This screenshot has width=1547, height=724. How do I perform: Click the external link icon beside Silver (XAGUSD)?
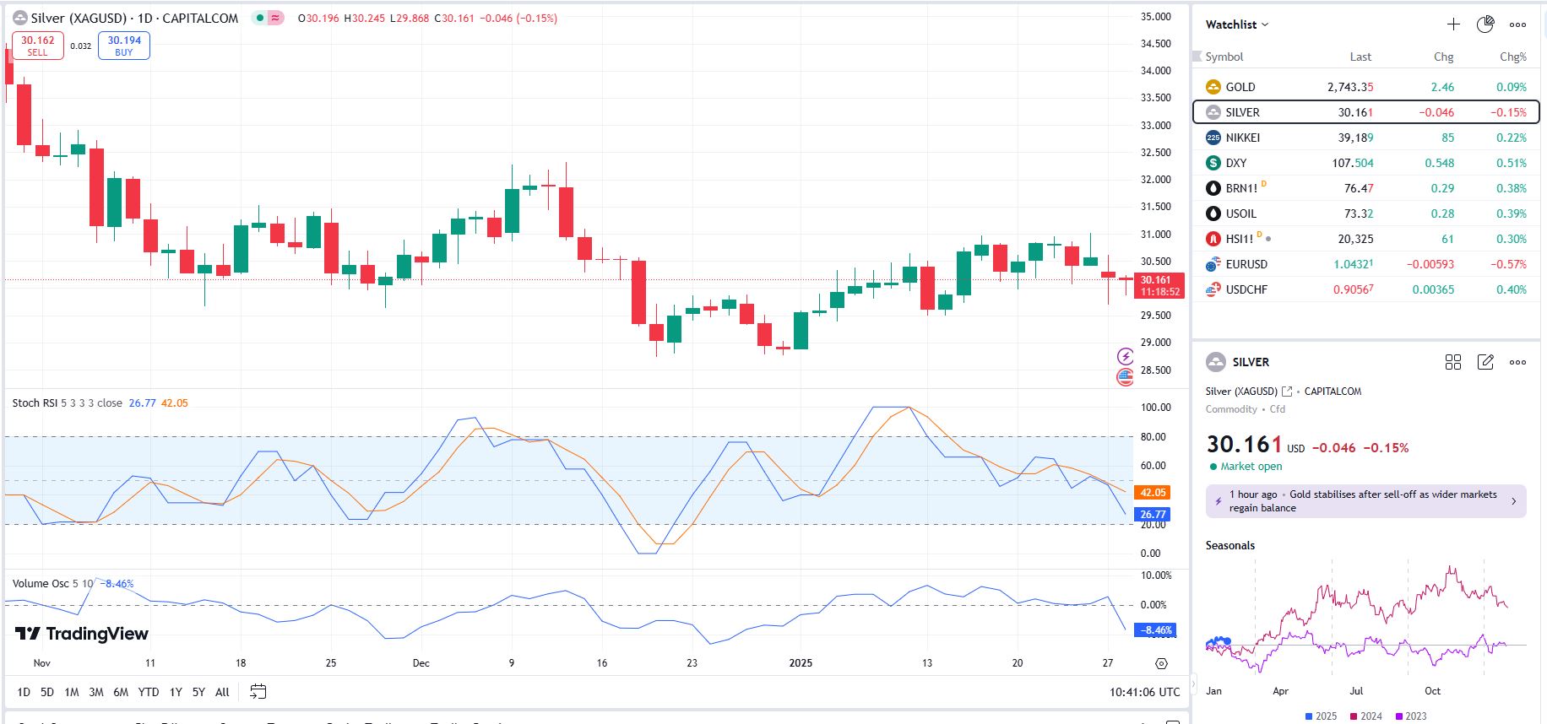tap(1287, 392)
